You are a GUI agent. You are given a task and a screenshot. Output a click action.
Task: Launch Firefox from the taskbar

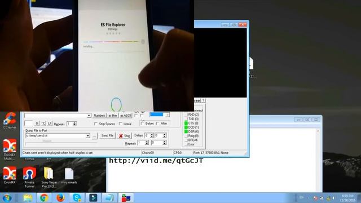pos(60,198)
